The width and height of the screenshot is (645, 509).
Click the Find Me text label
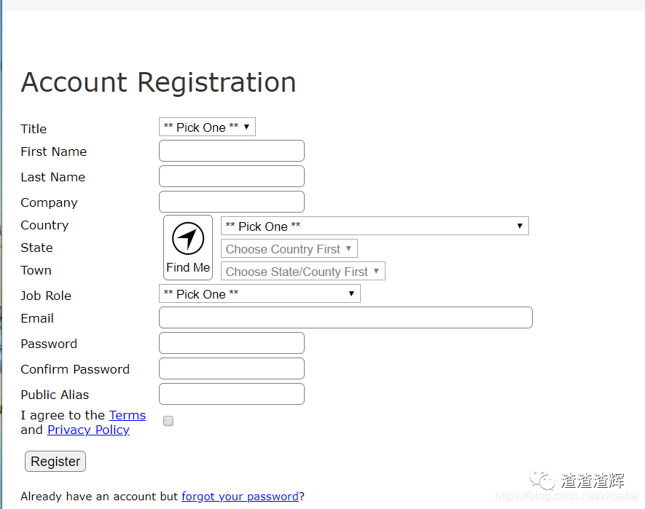tap(188, 267)
